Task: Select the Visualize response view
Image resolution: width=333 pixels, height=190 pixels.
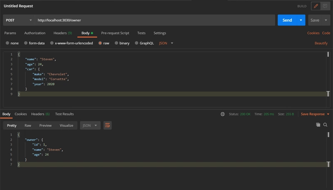Action: (x=67, y=125)
